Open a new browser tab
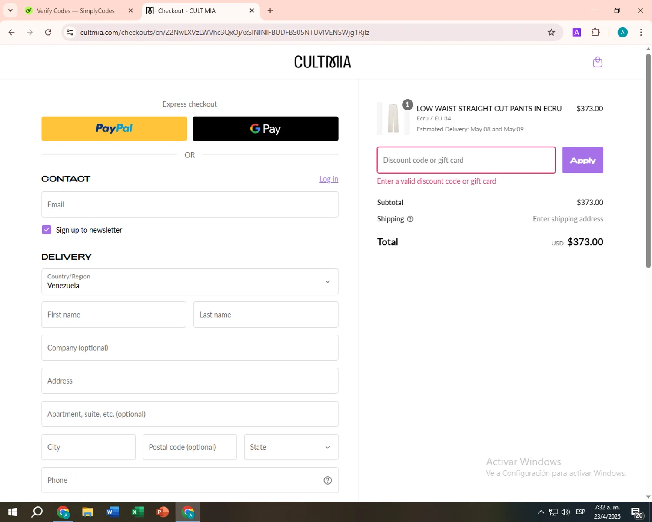 point(270,10)
